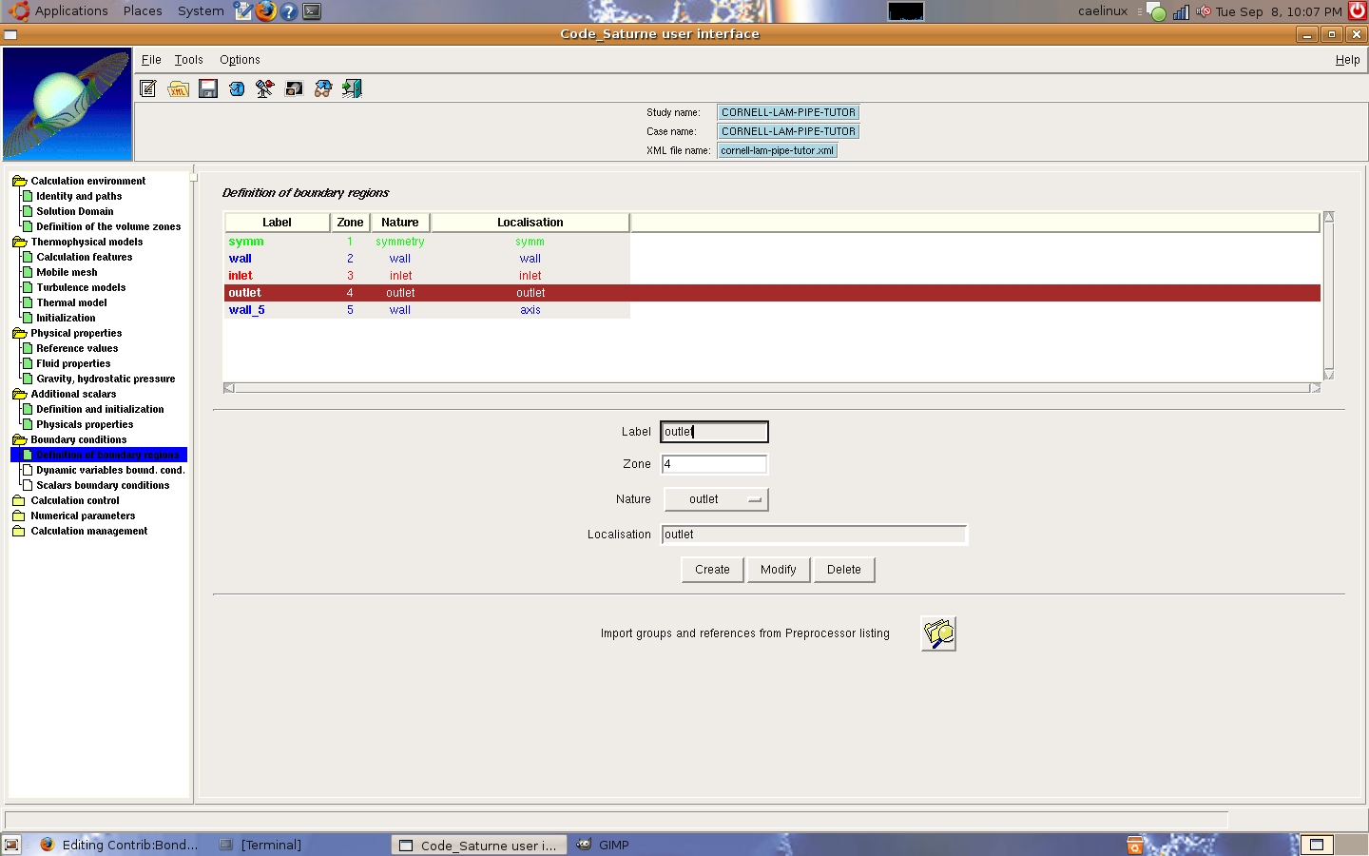Viewport: 1369px width, 856px height.
Task: Click the network signal tray icon
Action: coord(1181,12)
